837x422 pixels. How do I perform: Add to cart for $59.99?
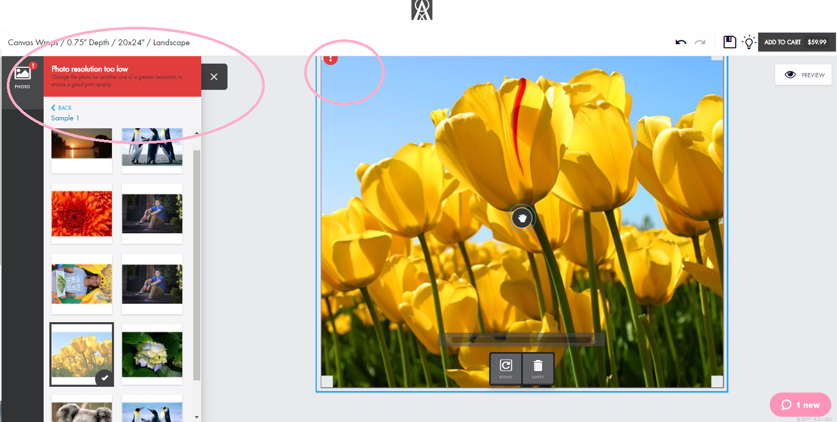797,42
